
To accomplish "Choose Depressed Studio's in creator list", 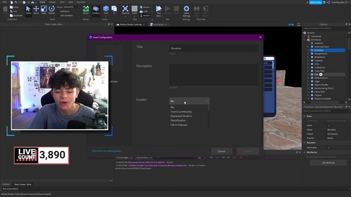I will pyautogui.click(x=181, y=116).
